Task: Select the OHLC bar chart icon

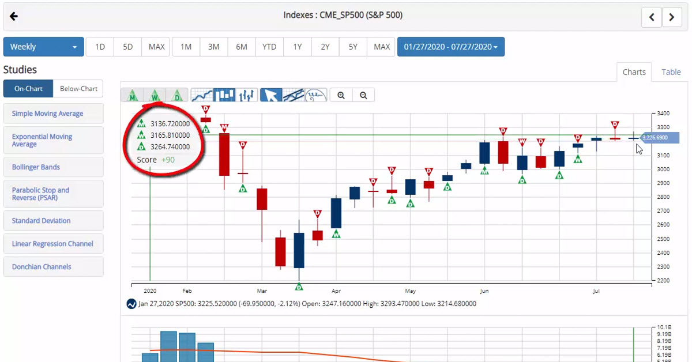Action: tap(247, 95)
